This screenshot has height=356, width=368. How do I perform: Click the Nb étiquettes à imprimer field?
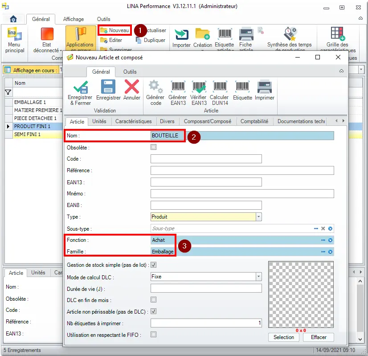(206, 323)
